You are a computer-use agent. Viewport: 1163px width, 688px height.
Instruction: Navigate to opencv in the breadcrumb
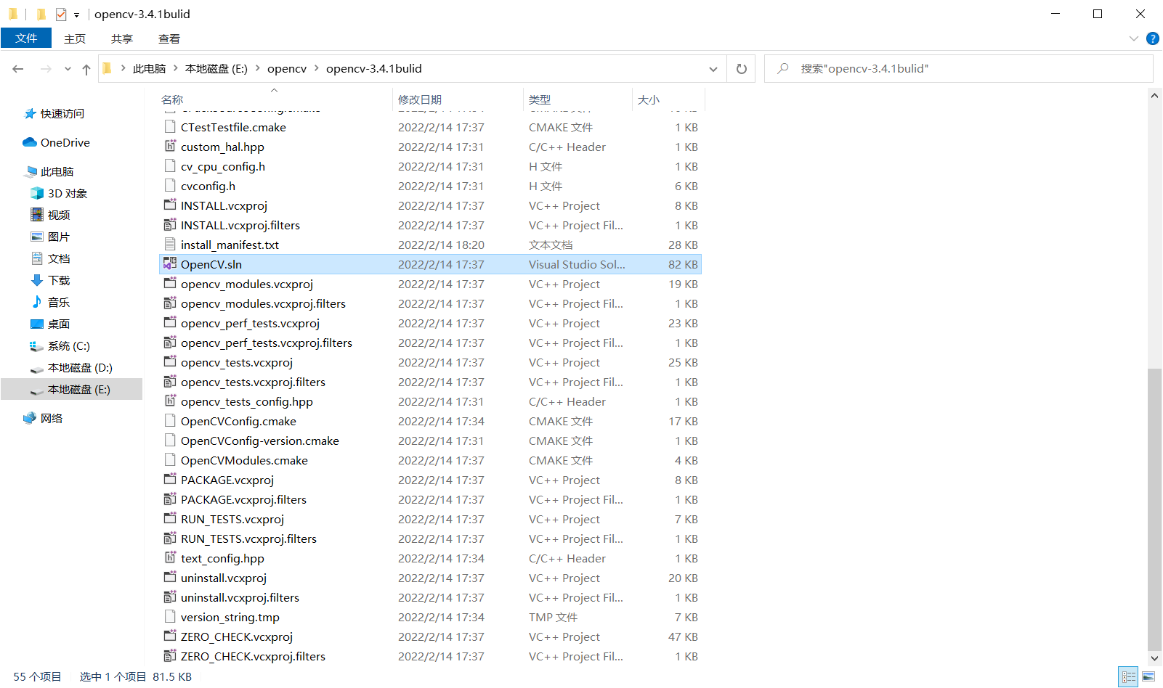pos(287,68)
